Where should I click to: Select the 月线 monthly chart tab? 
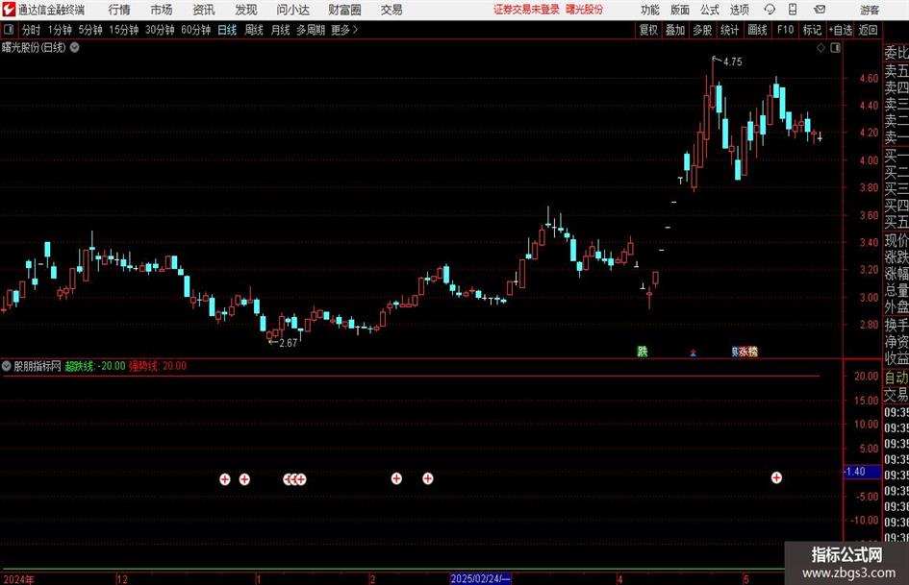pos(280,30)
